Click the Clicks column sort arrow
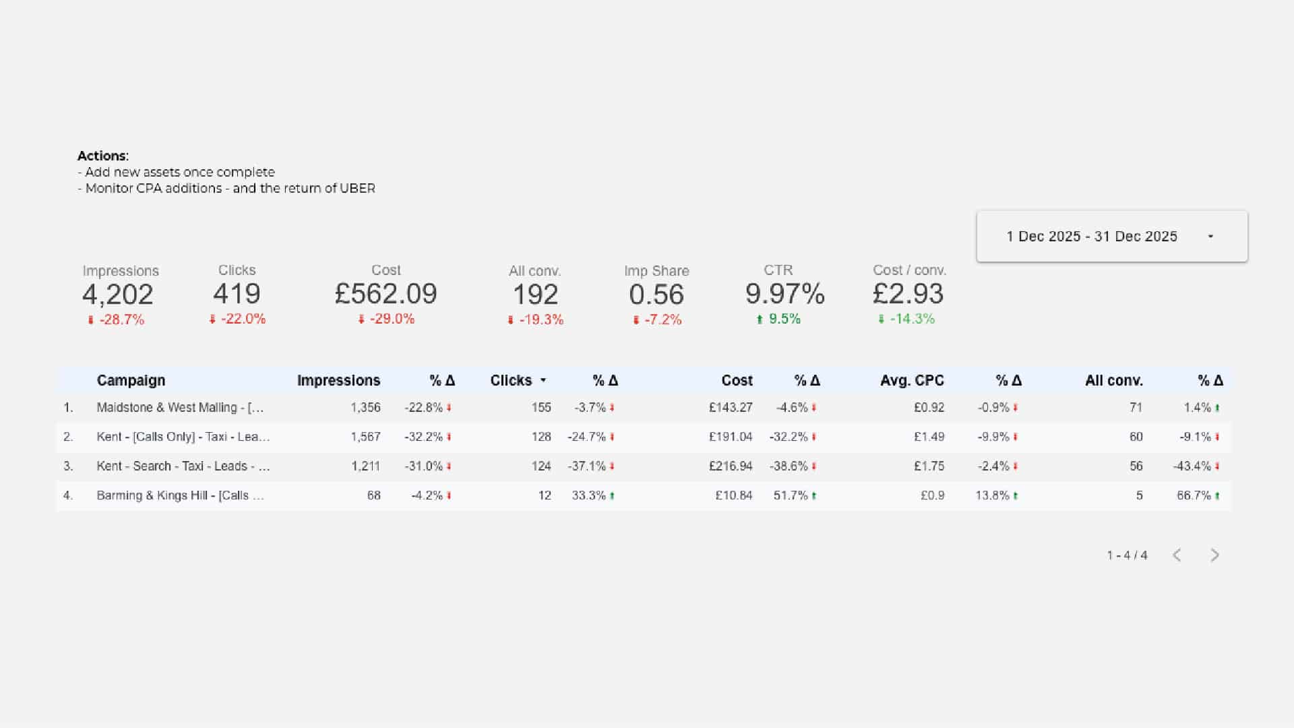The image size is (1294, 728). (x=543, y=381)
